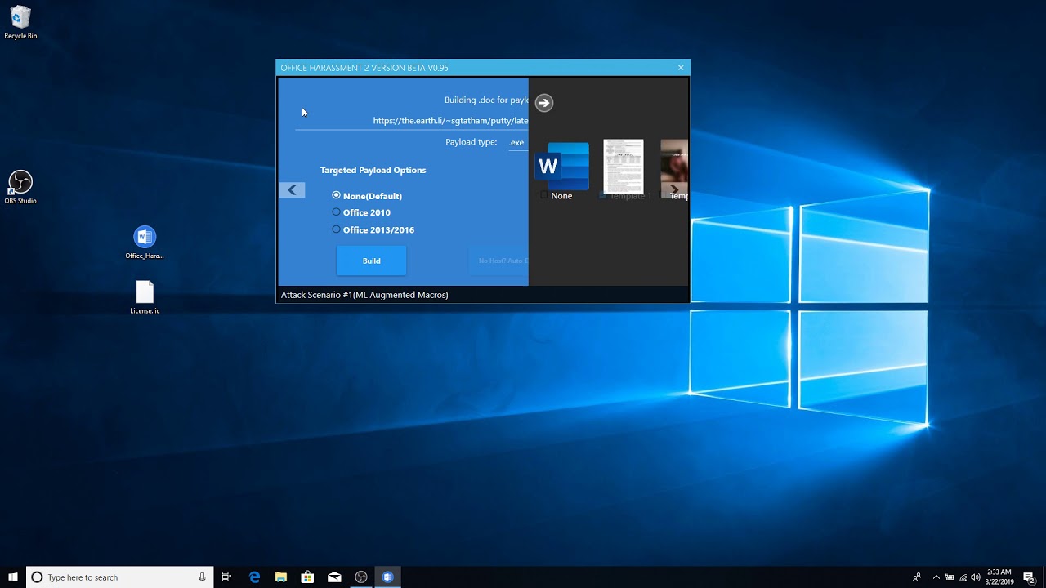Click the circled right arrow icon
Screen dimensions: 1046x588
point(544,103)
